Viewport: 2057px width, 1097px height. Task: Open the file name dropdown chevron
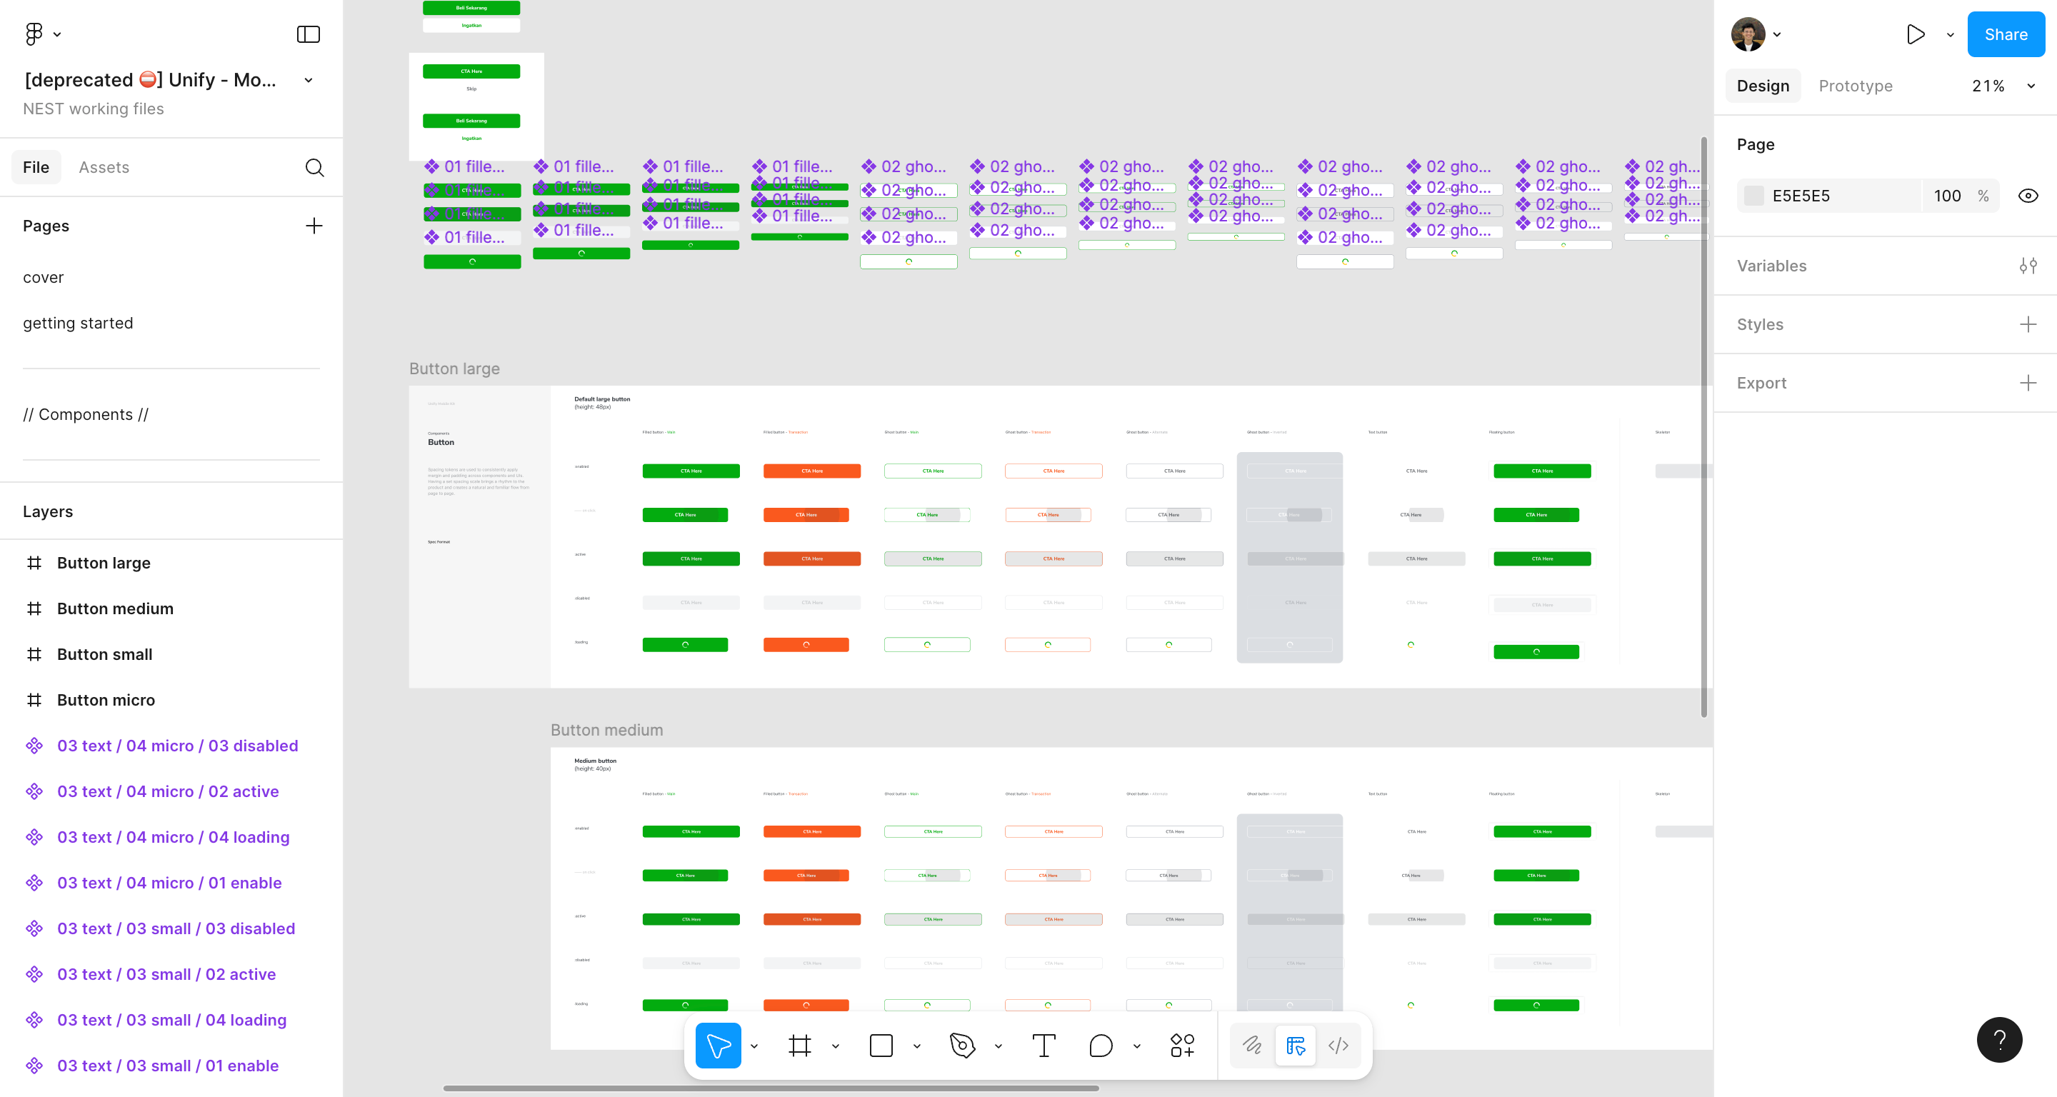[x=309, y=80]
